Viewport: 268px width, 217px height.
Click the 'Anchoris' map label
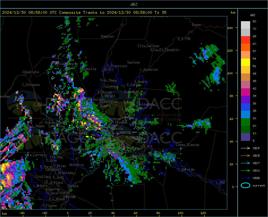click(77, 165)
